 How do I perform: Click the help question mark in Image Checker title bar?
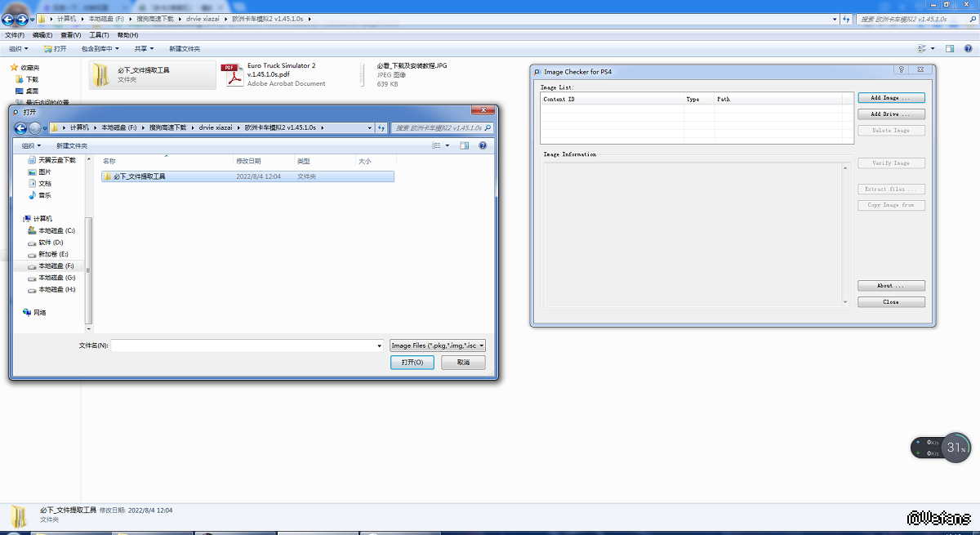[x=901, y=71]
